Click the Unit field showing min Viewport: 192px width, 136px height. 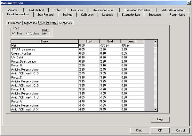pos(46,34)
